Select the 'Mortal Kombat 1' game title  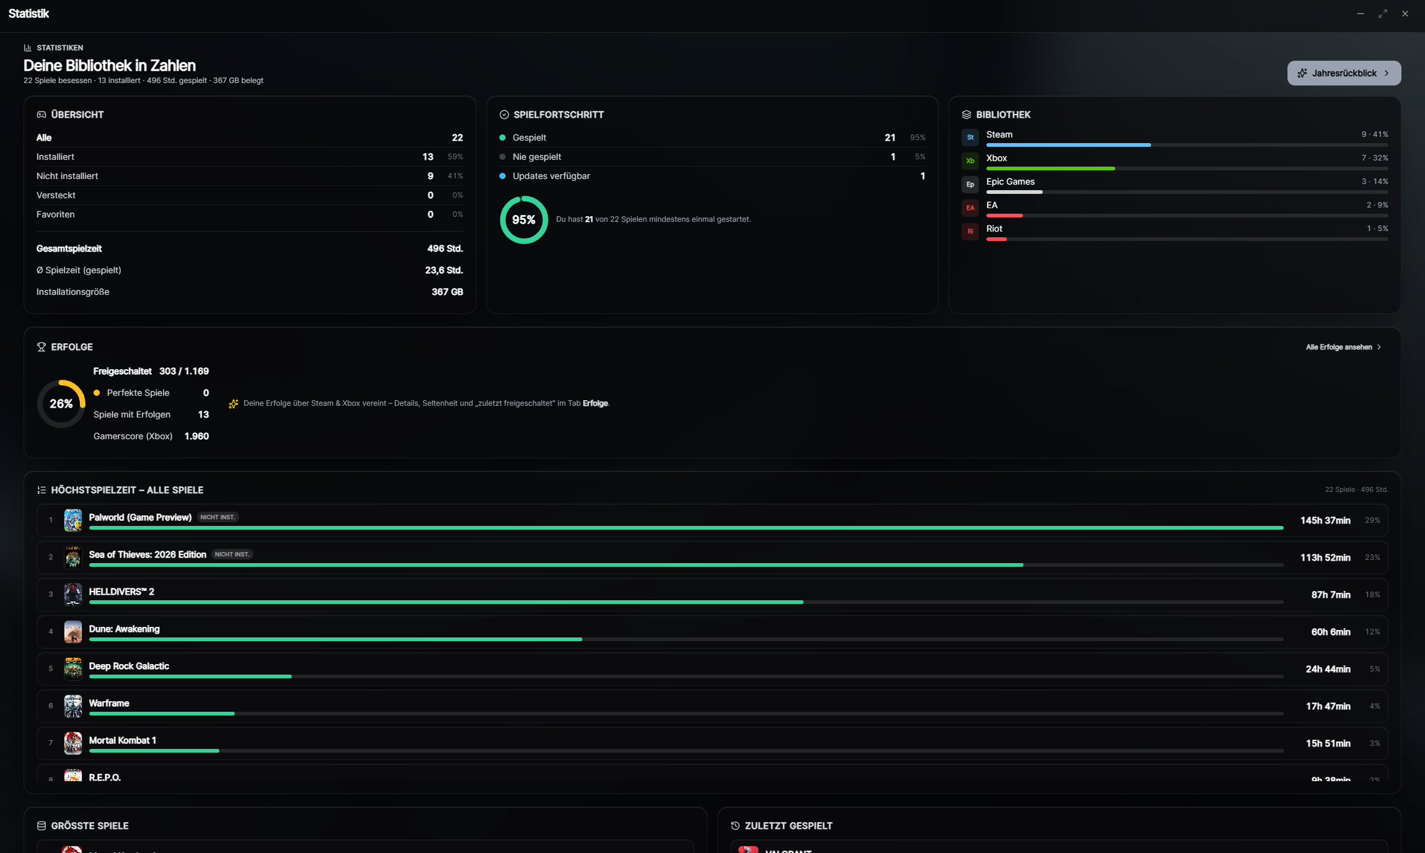pos(123,740)
